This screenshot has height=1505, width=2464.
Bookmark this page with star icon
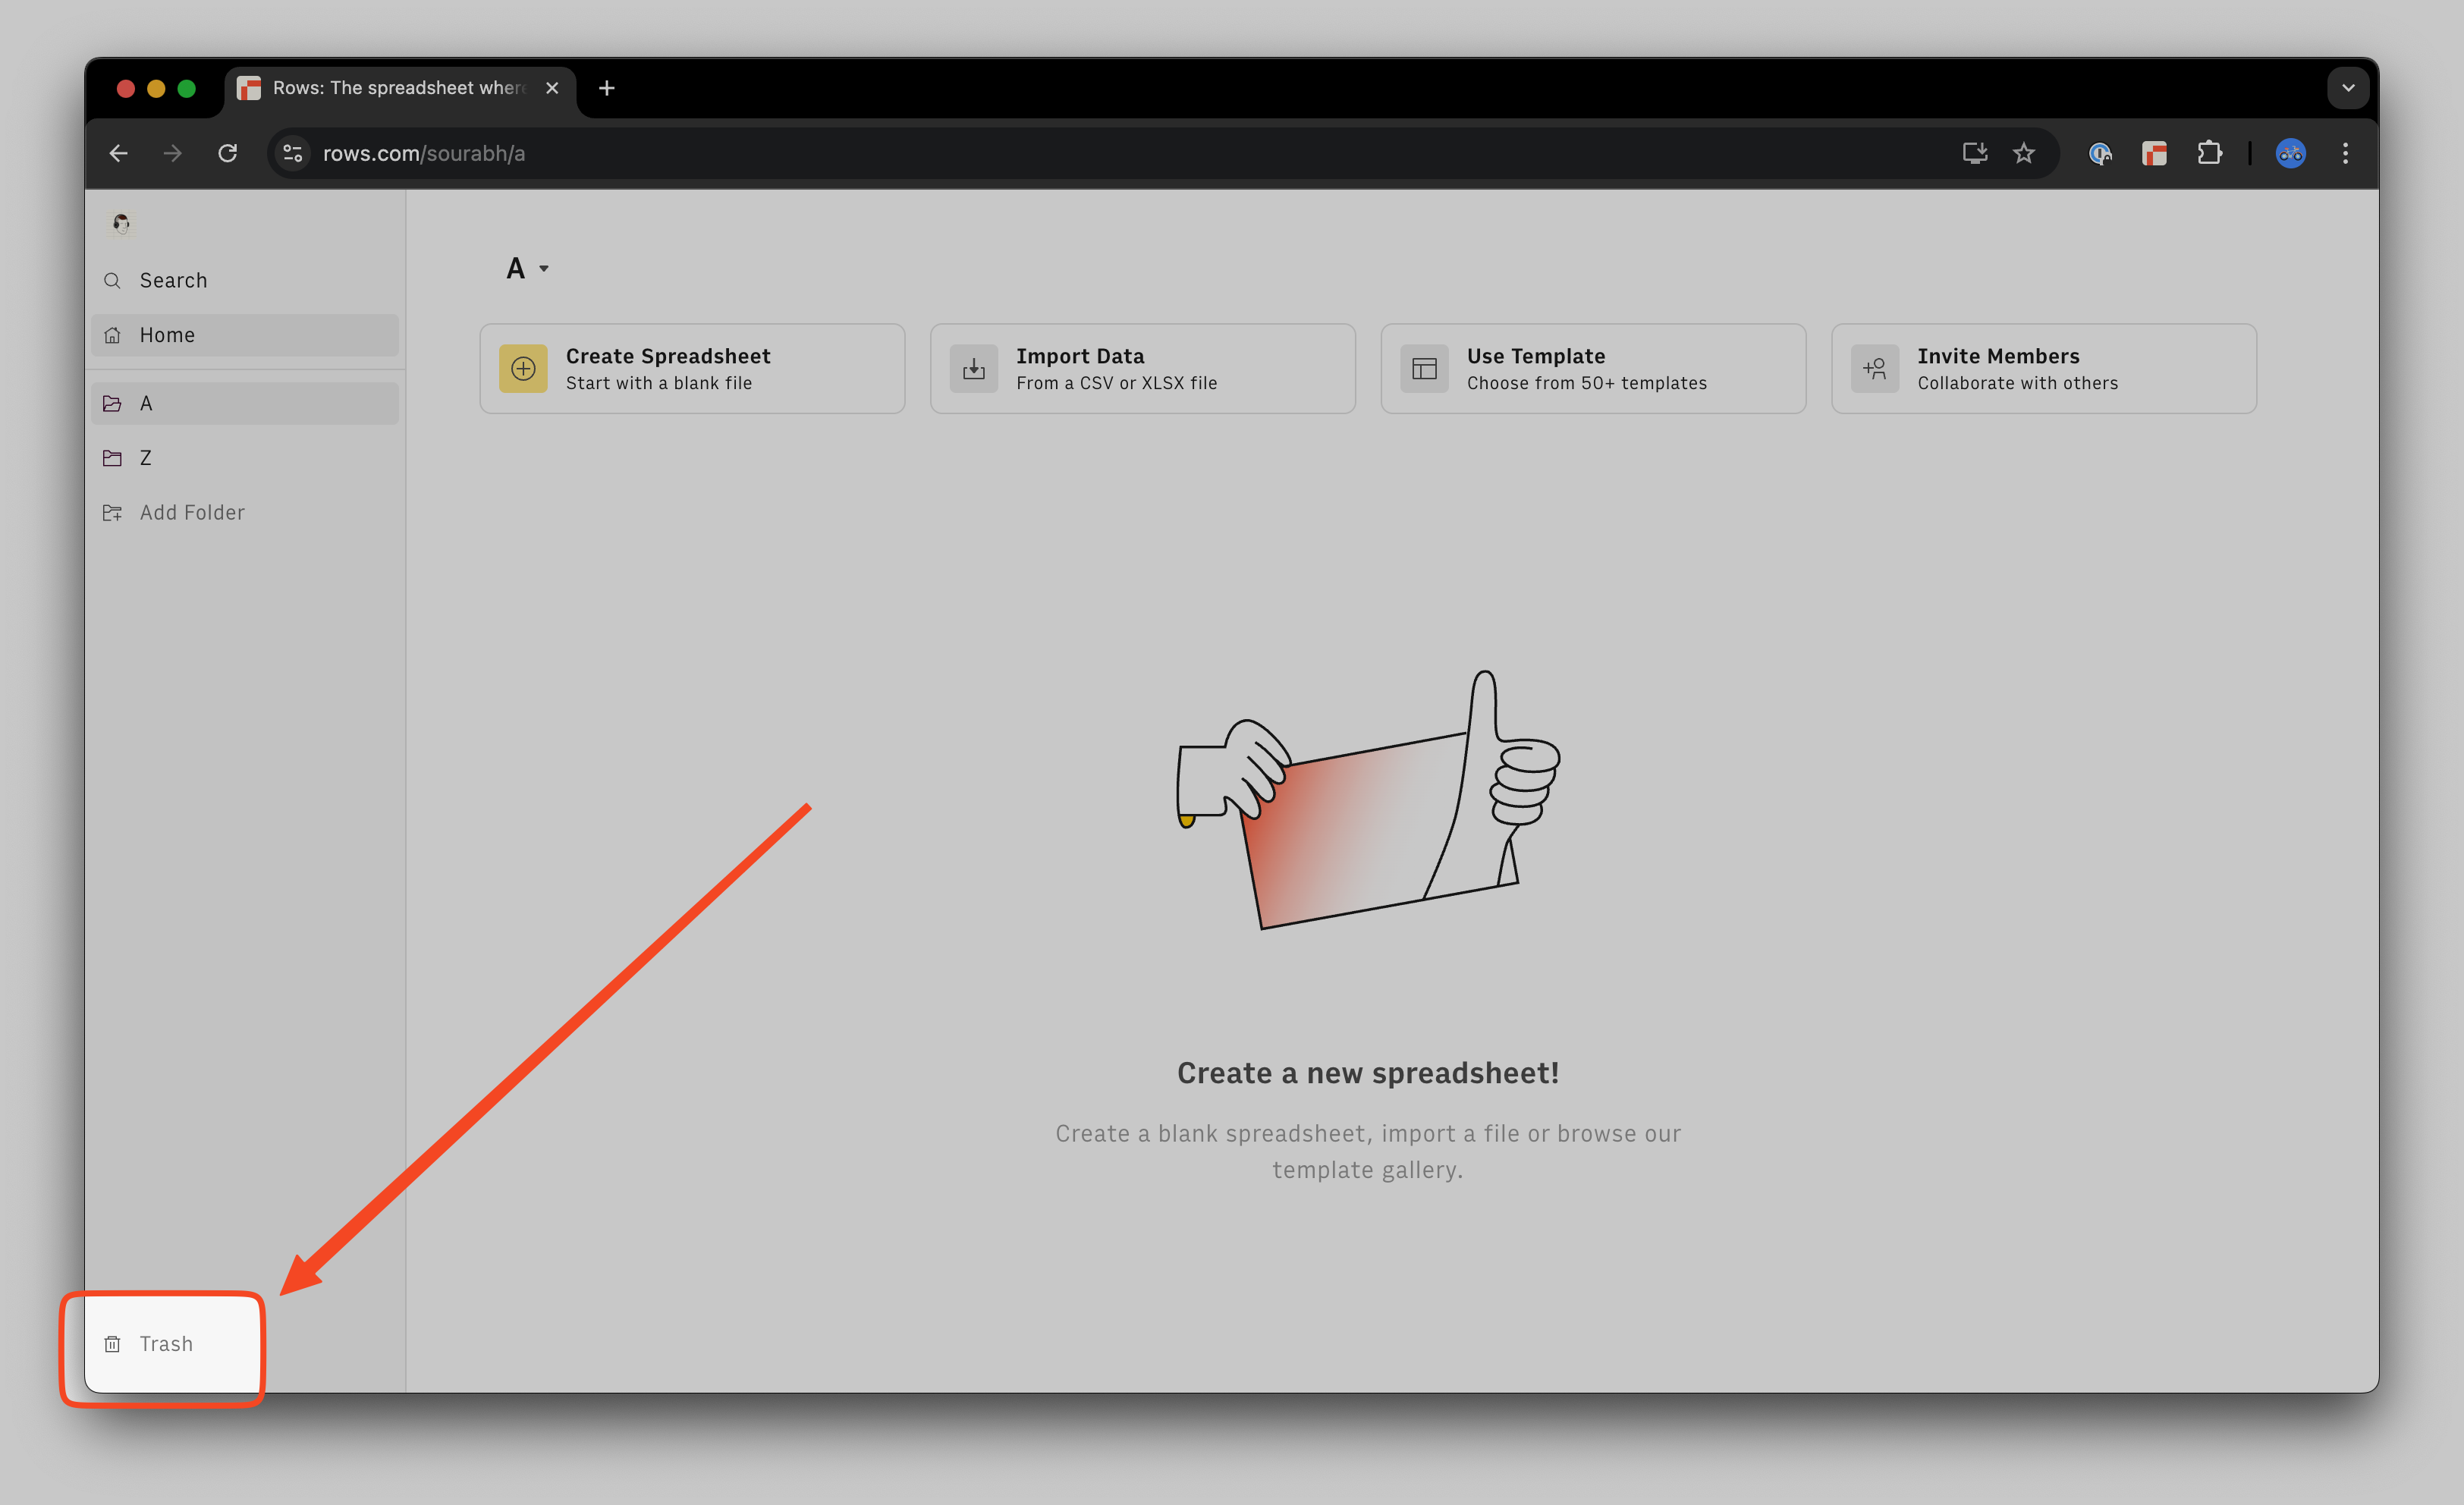[x=2024, y=153]
